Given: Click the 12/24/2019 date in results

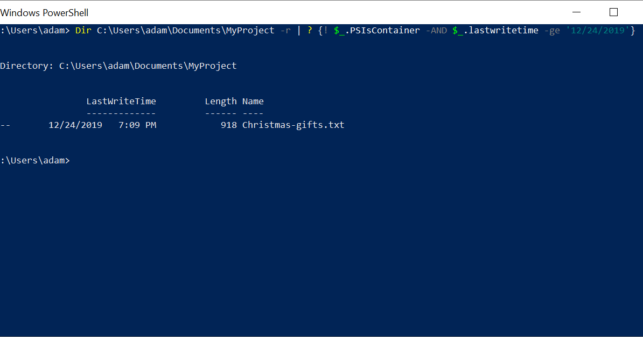Looking at the screenshot, I should (x=75, y=125).
